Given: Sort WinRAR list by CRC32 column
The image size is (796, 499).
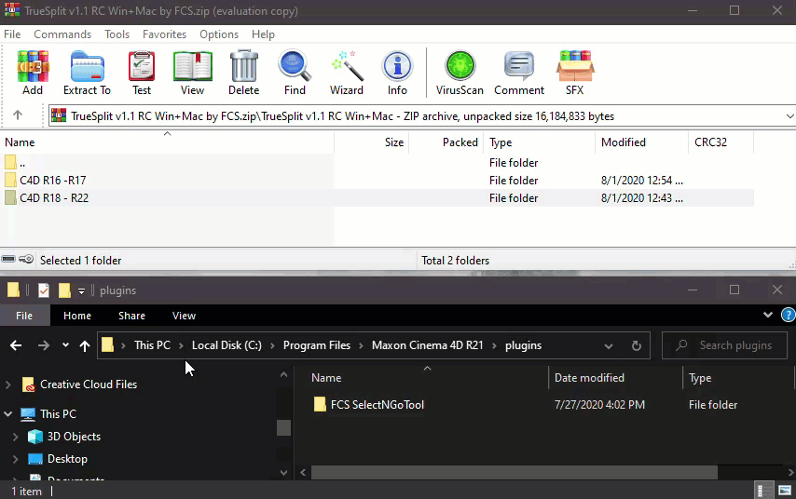Looking at the screenshot, I should click(721, 142).
